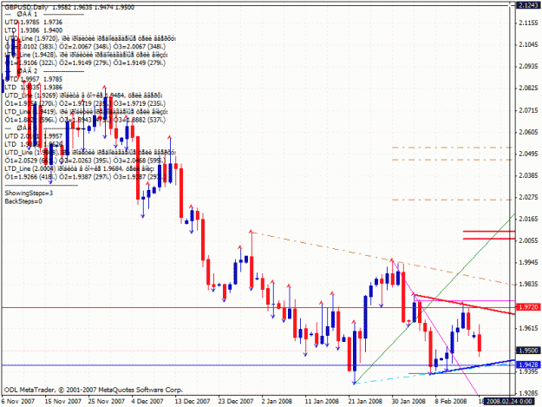The image size is (542, 407).
Task: Click the BackSteps=0 text
Action: pos(23,201)
